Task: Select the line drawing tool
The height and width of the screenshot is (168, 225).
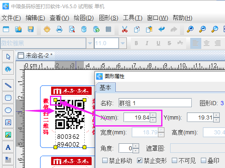Action: (x=8, y=85)
